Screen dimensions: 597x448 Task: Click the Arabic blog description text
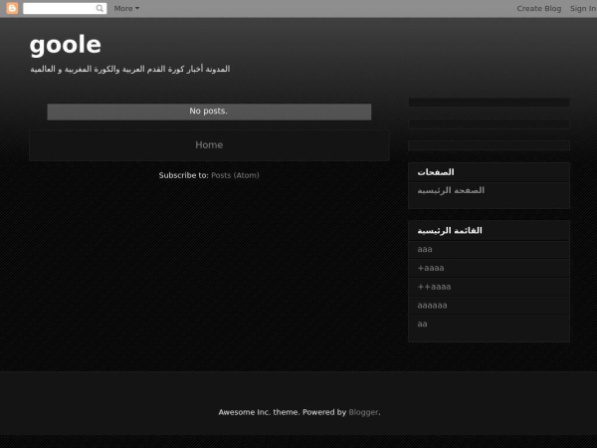[130, 69]
